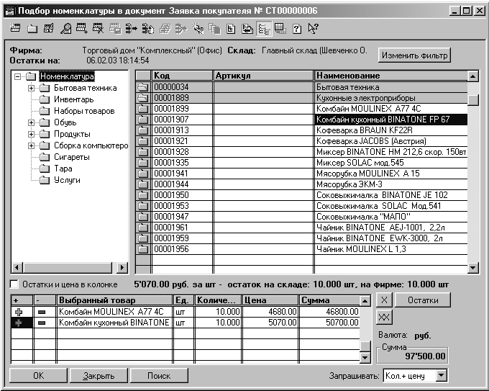Expand the Сборка компьютеров tree node
489x391 pixels.
click(x=31, y=145)
